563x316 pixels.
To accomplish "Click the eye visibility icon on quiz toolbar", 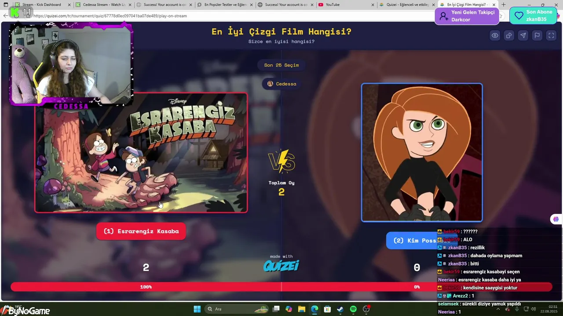I will (495, 36).
